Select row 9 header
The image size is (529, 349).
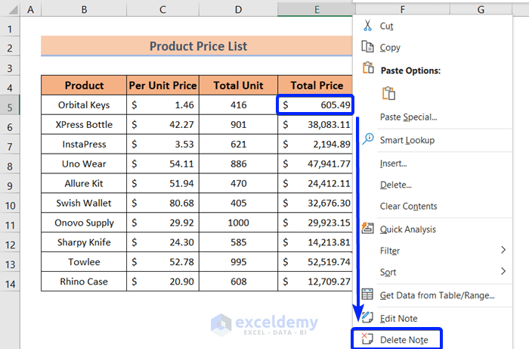pos(10,183)
